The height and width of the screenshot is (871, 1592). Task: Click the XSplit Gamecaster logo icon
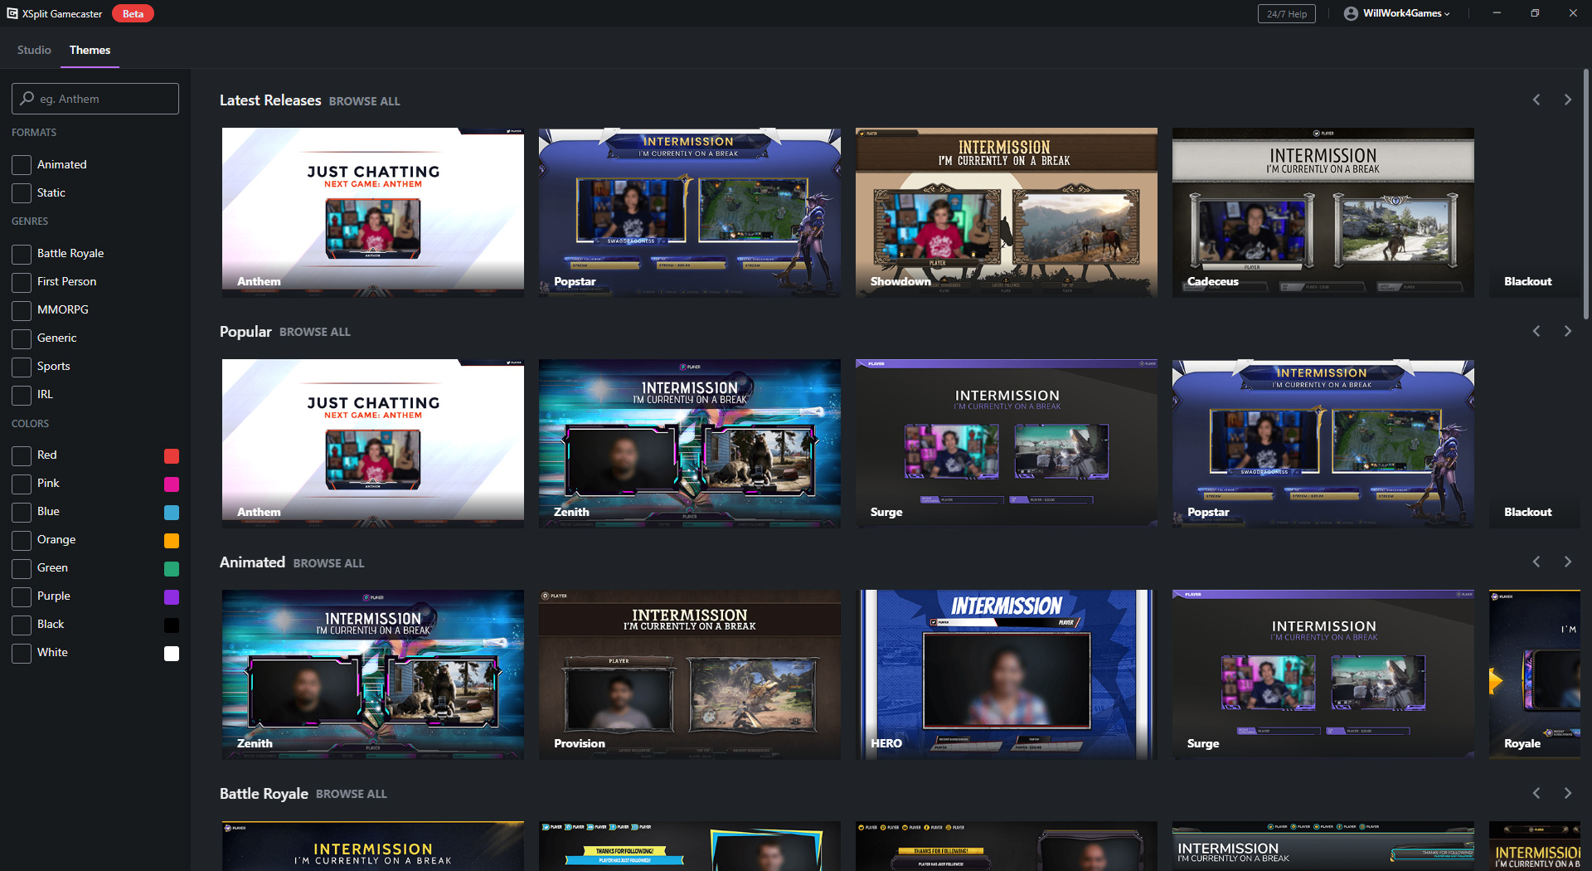point(12,13)
